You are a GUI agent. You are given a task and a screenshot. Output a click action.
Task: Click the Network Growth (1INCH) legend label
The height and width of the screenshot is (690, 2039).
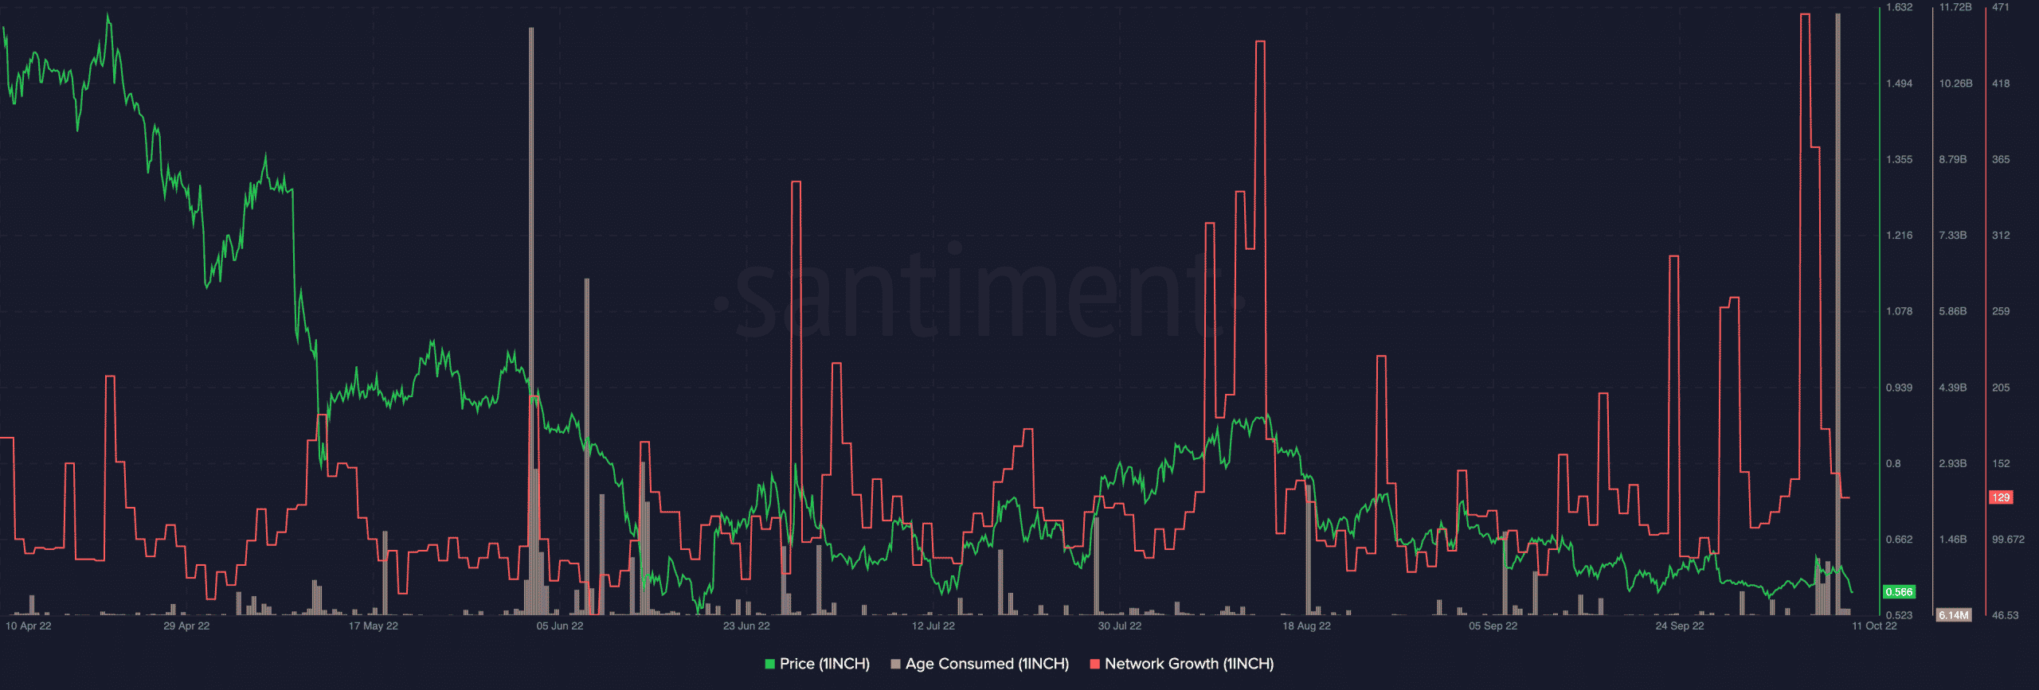(x=1189, y=664)
